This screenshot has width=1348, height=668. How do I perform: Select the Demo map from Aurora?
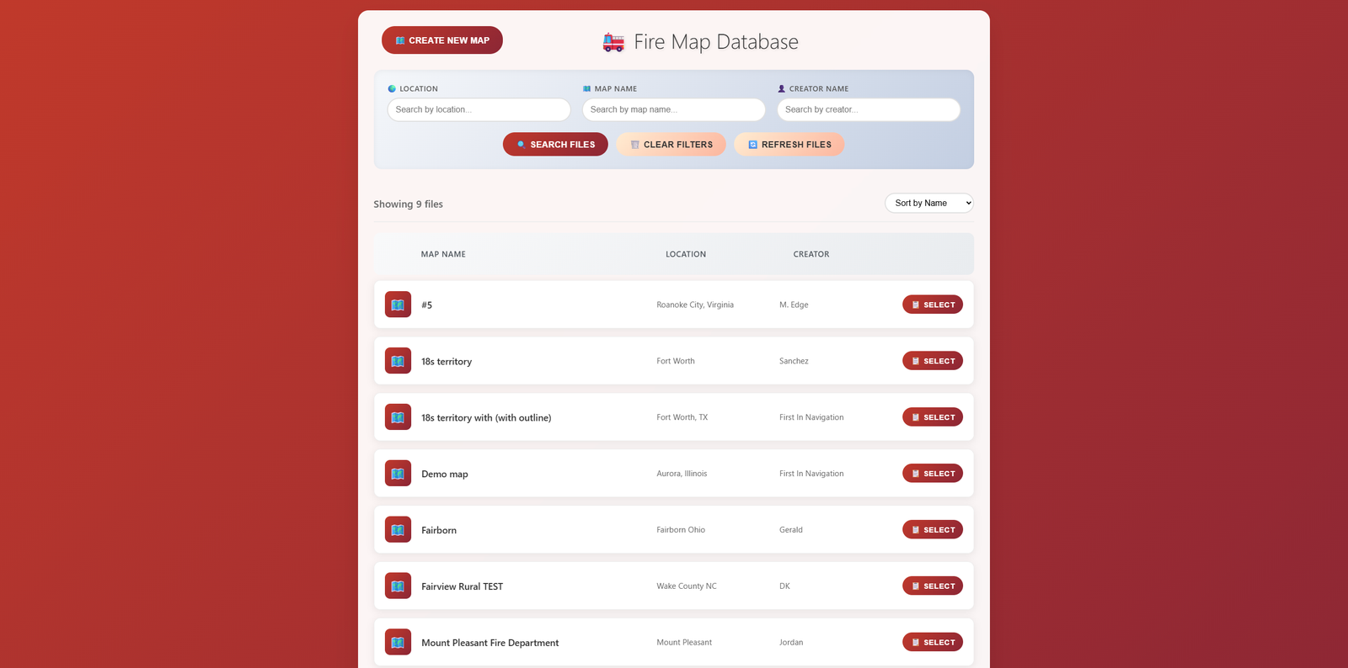pyautogui.click(x=932, y=474)
